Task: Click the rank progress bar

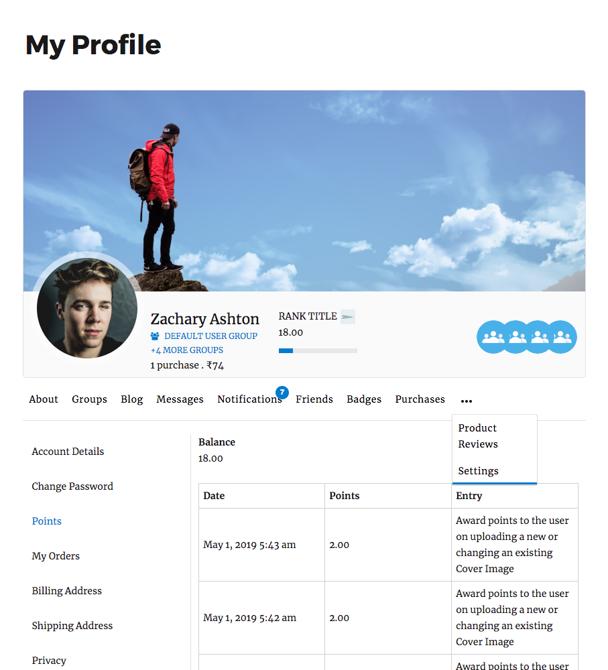Action: coord(318,350)
